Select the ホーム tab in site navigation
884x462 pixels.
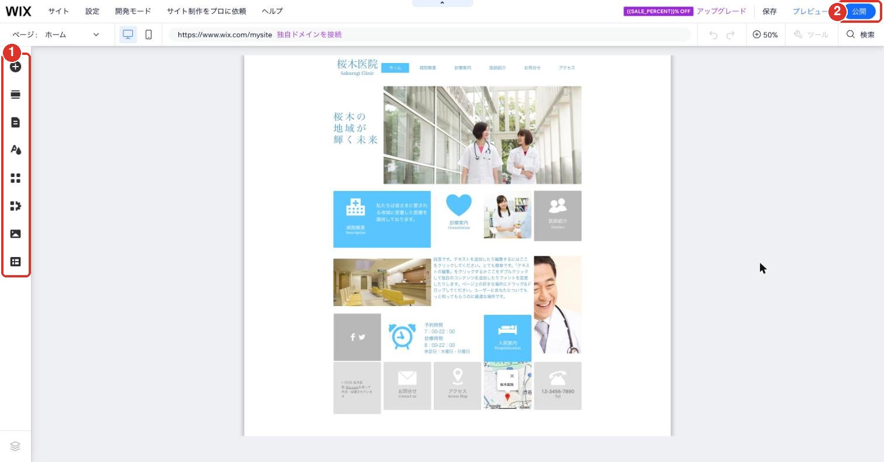395,68
